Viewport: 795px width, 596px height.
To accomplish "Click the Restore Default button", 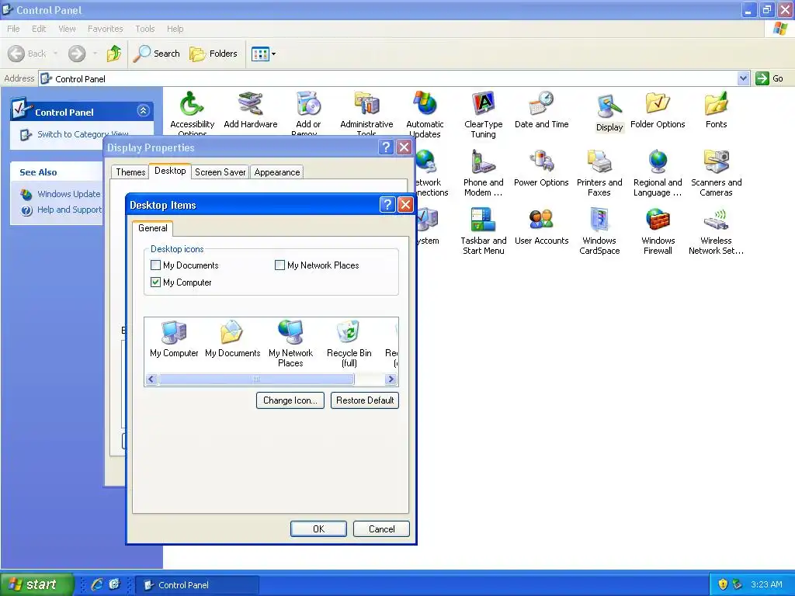I will pyautogui.click(x=365, y=400).
